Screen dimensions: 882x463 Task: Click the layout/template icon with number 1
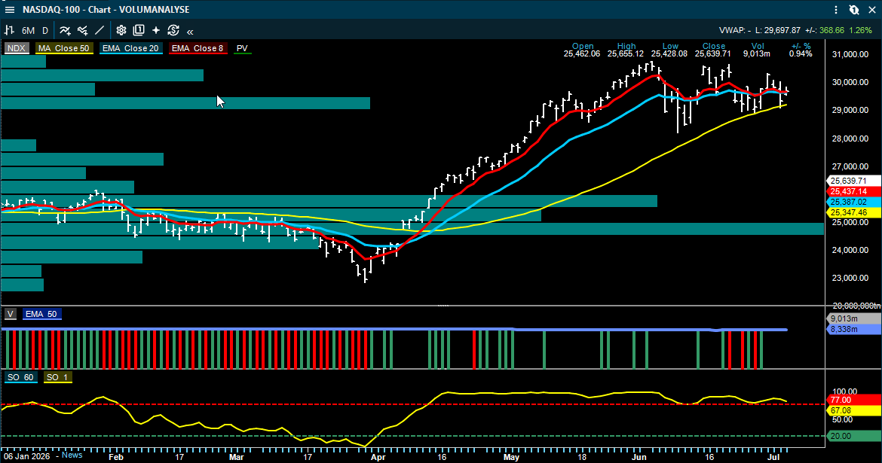[139, 30]
